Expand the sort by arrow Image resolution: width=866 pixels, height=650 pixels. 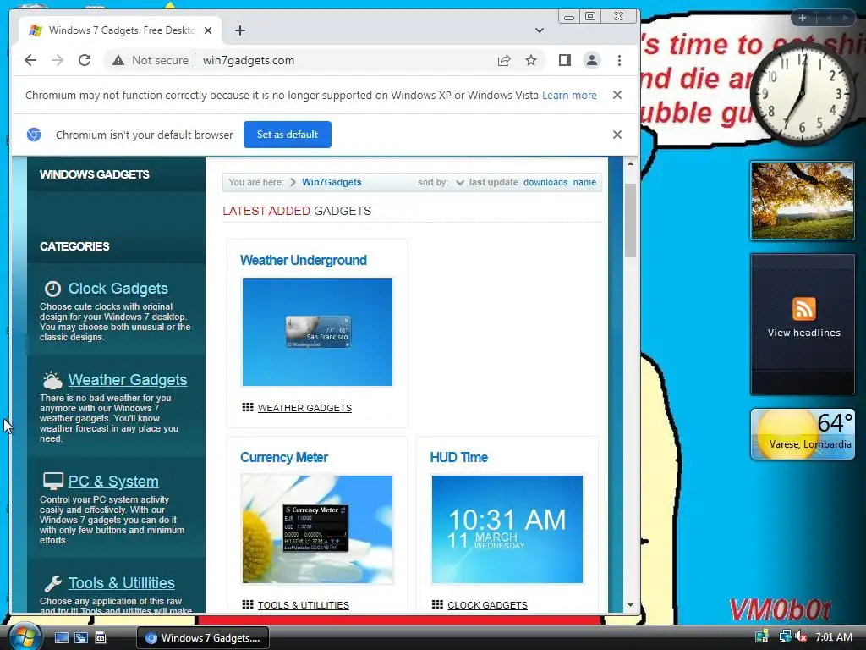[x=459, y=183]
